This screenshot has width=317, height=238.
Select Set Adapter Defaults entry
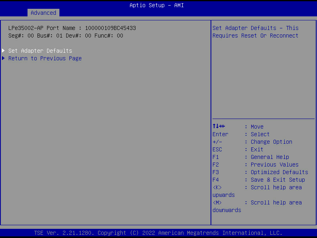(40, 51)
